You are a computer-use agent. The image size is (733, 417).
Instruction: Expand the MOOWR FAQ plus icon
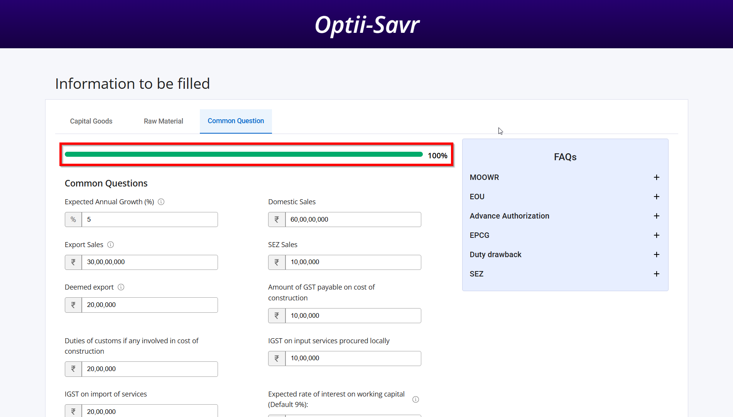pyautogui.click(x=656, y=177)
